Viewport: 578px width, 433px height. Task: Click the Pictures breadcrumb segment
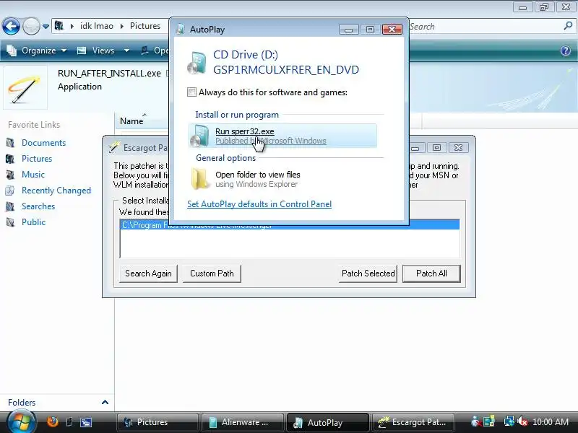tap(145, 26)
